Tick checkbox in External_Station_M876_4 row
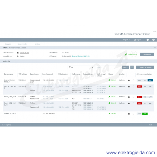157x157 pixels. (x=134, y=80)
